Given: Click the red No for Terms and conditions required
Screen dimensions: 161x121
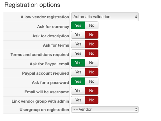Looking at the screenshot, I should [x=92, y=54].
